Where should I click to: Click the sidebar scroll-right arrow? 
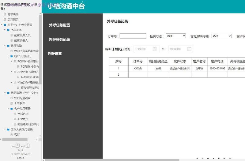click(37, 139)
